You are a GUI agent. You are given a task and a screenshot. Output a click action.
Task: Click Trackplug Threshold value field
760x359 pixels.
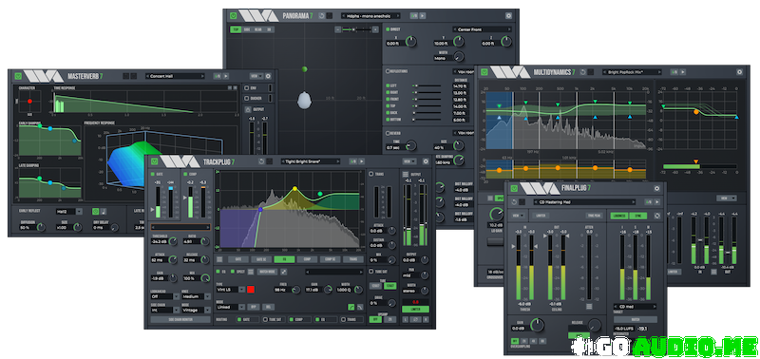pos(161,241)
